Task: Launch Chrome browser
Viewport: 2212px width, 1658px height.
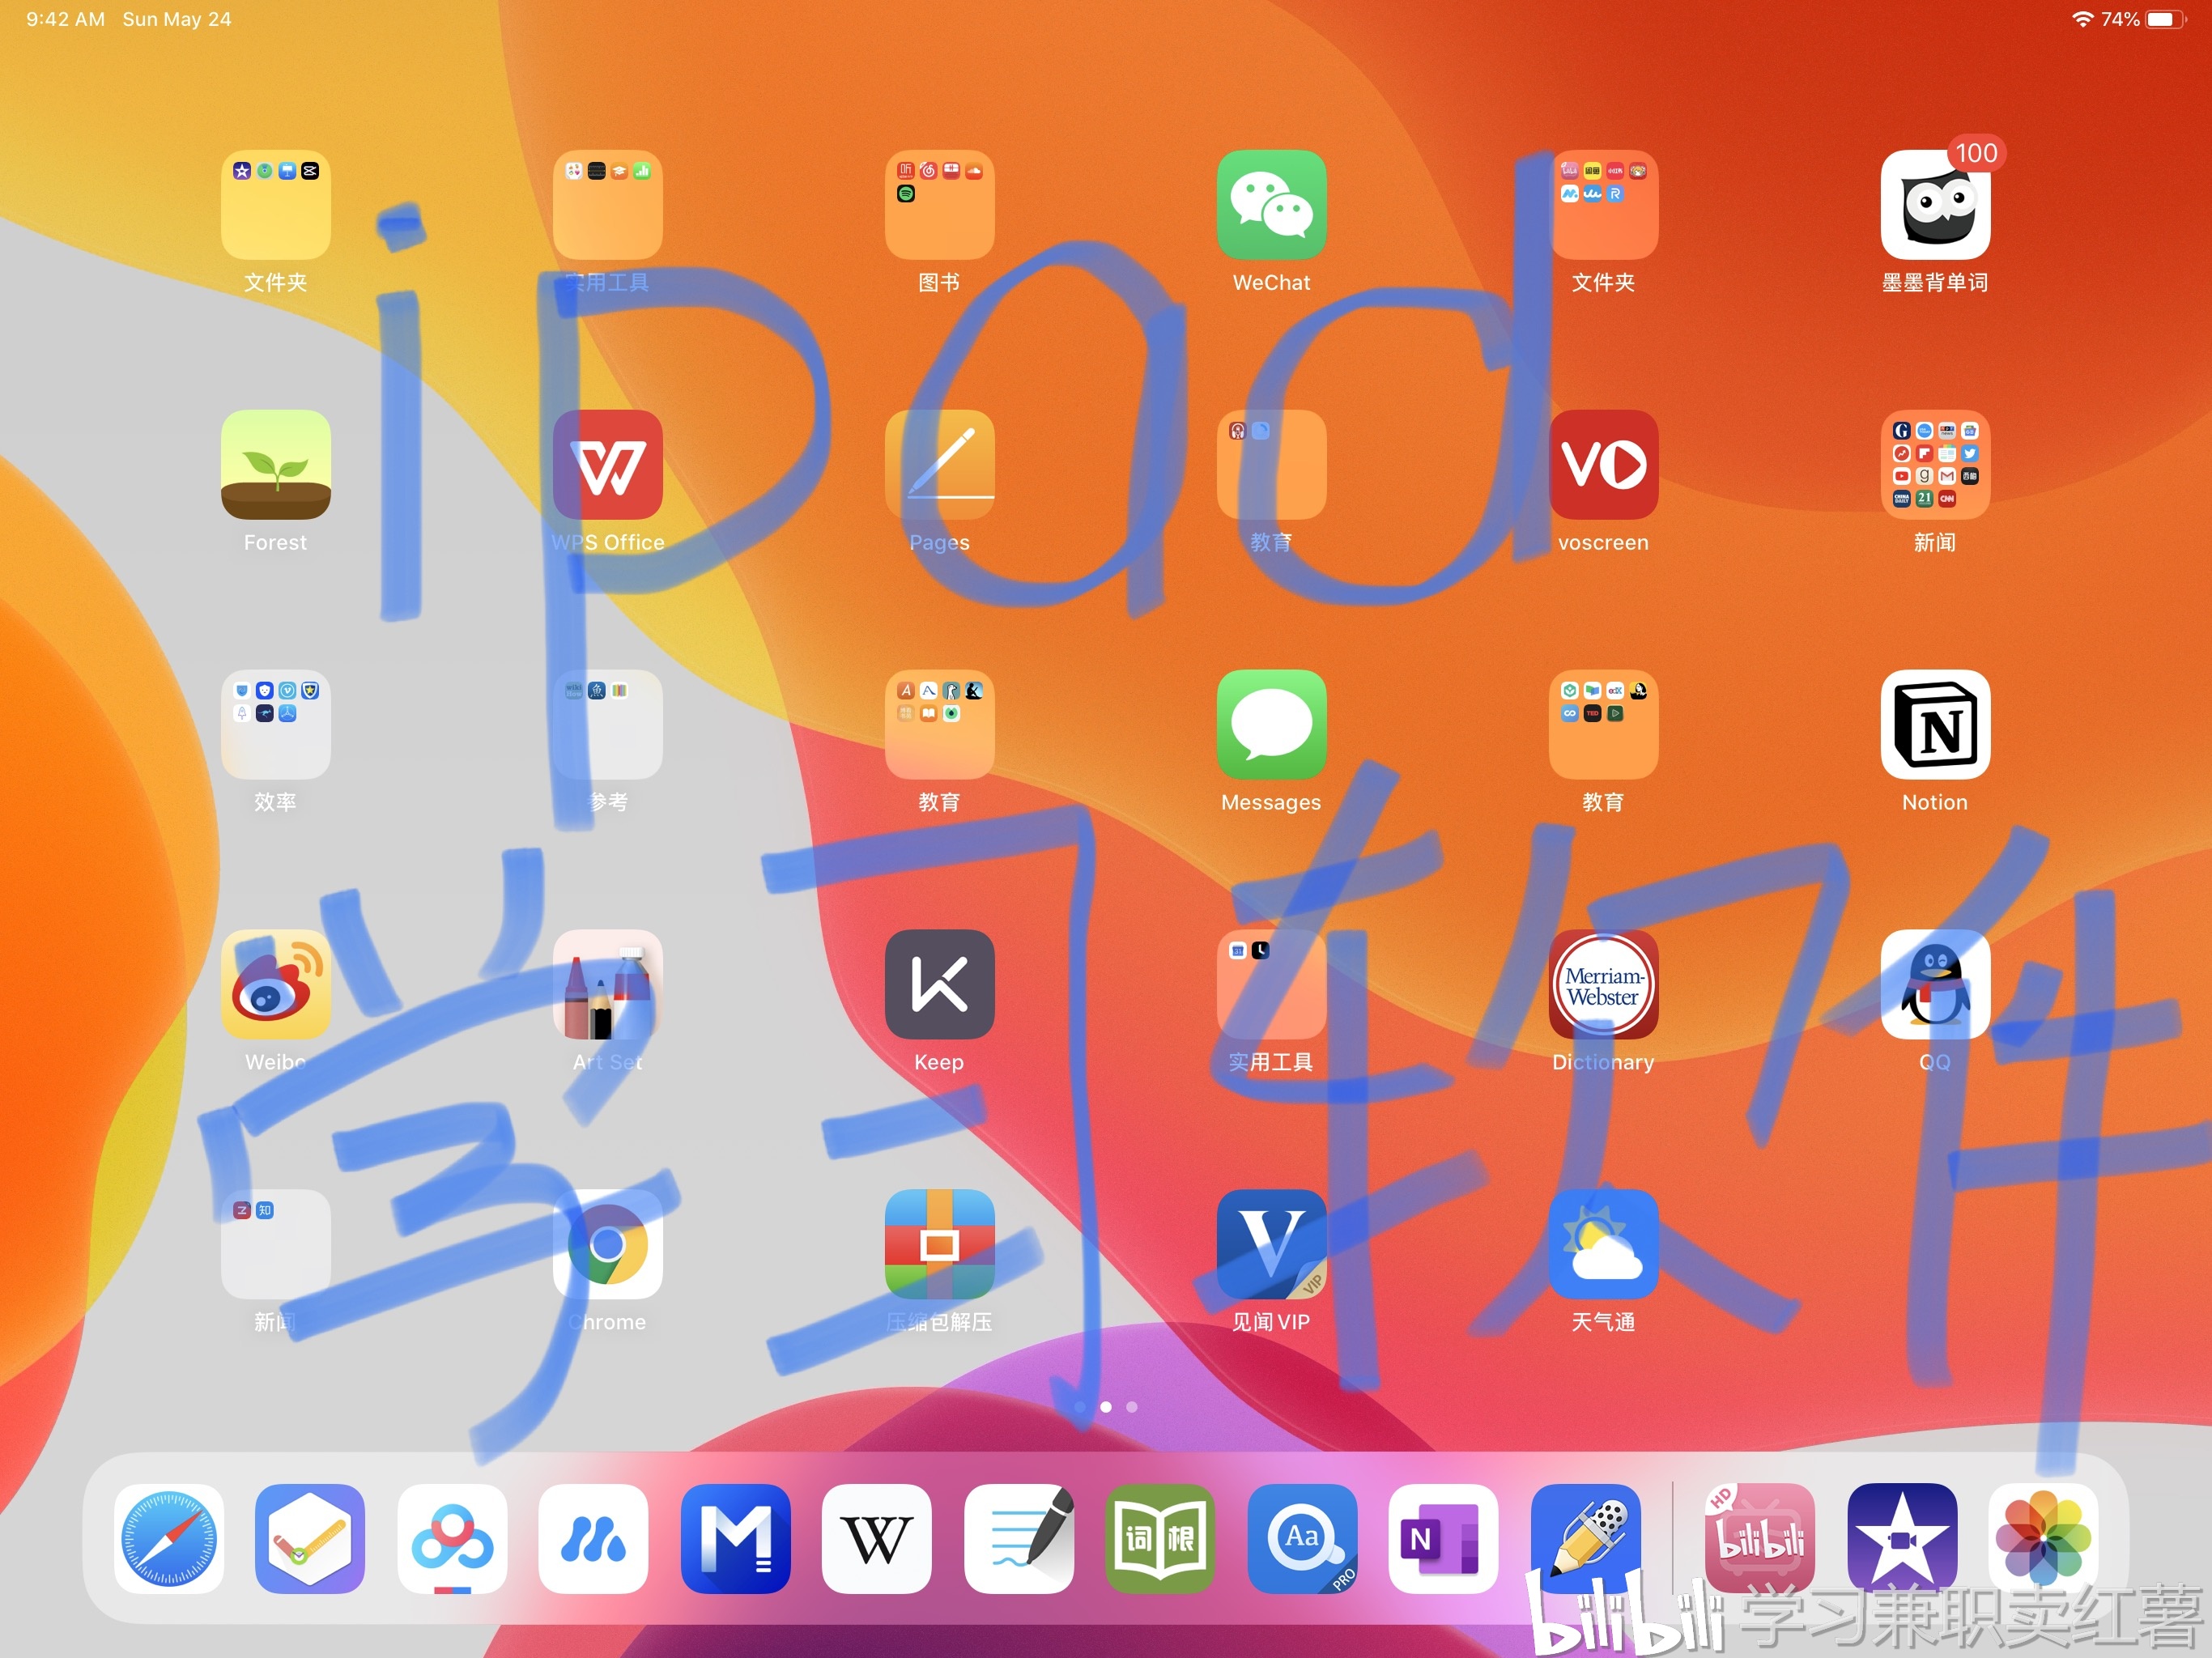Action: click(x=607, y=1245)
